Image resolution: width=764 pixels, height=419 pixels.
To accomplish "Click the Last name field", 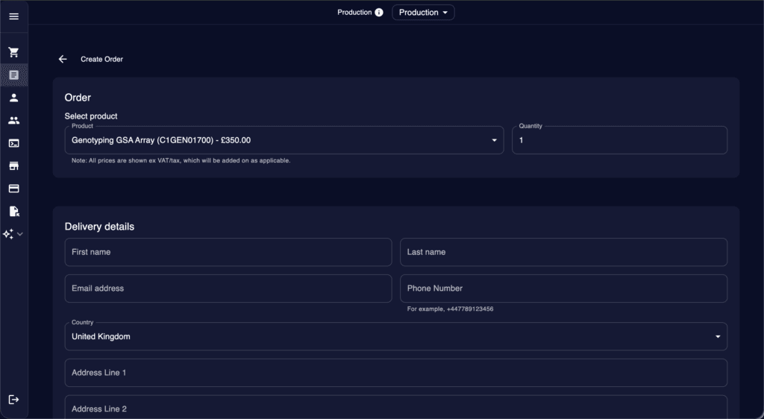I will [564, 252].
